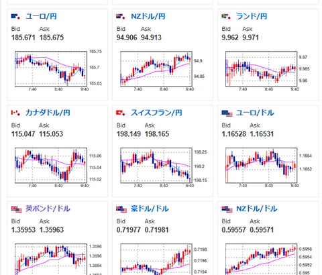Viewport: 322px width, 275px height.
Task: Open the ユーロ/円 currency pair link
Action: click(x=41, y=17)
